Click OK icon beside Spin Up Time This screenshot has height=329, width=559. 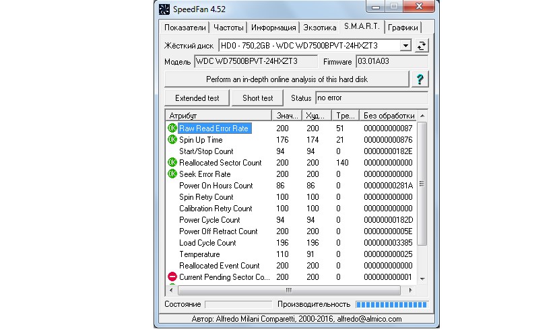(172, 139)
